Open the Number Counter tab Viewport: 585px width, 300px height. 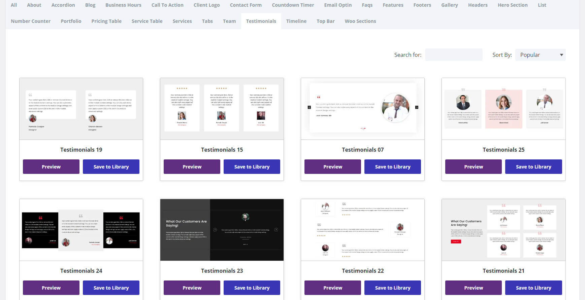(31, 21)
